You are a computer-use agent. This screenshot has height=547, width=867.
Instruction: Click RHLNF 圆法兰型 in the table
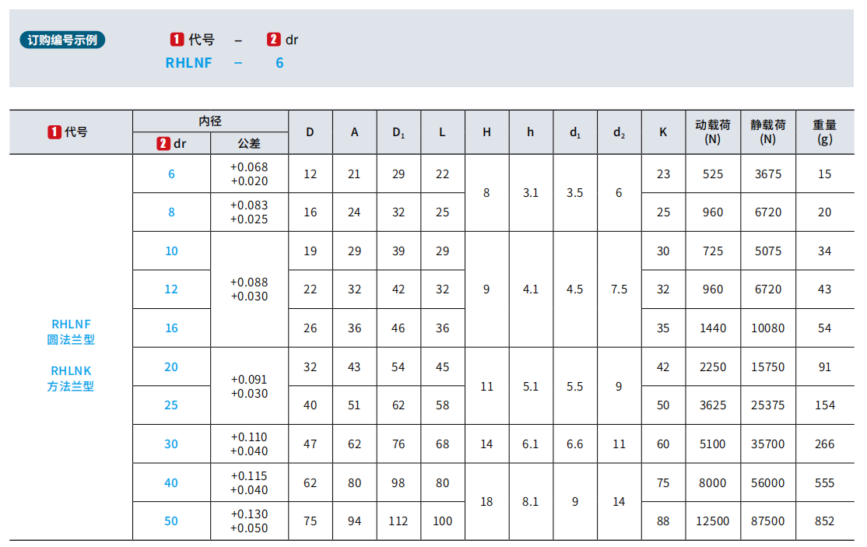71,331
